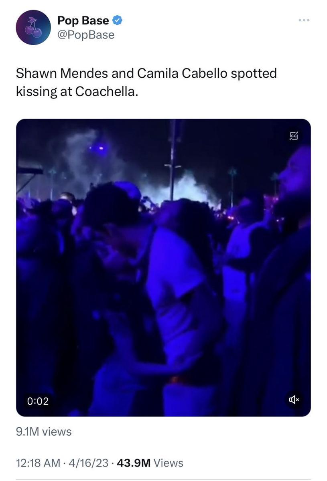Click the 9.1M views label
The height and width of the screenshot is (481, 327).
44,432
